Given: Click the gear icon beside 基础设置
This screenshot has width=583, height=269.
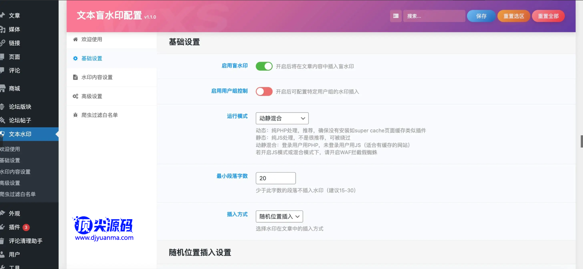Looking at the screenshot, I should [x=75, y=58].
